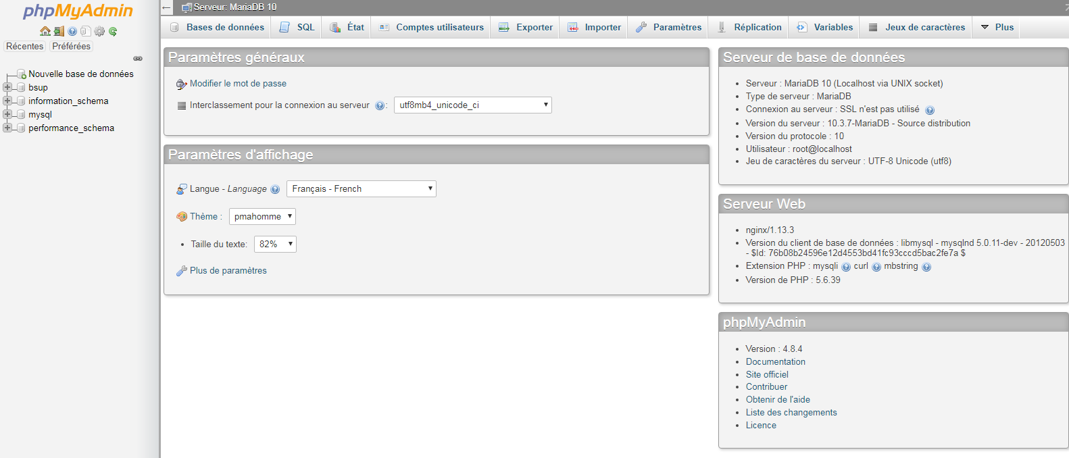Select the mysql database name

tap(40, 114)
